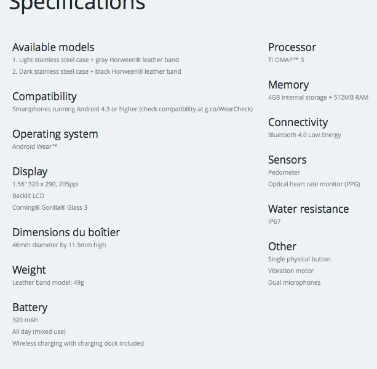Click the Processor heading

[x=292, y=47]
